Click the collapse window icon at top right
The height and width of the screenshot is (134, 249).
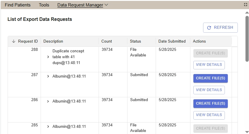pyautogui.click(x=246, y=5)
